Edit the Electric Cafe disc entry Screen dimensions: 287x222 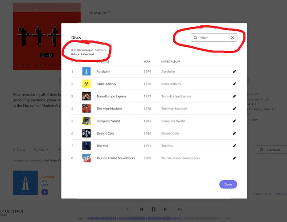234,133
